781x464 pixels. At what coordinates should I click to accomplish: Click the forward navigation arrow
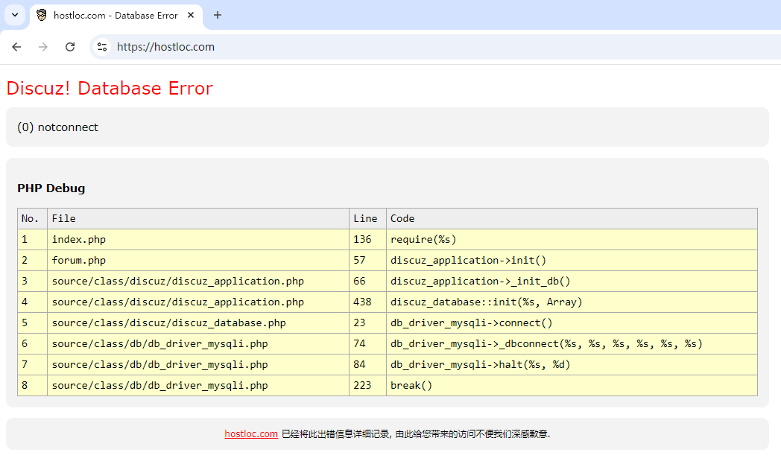43,46
